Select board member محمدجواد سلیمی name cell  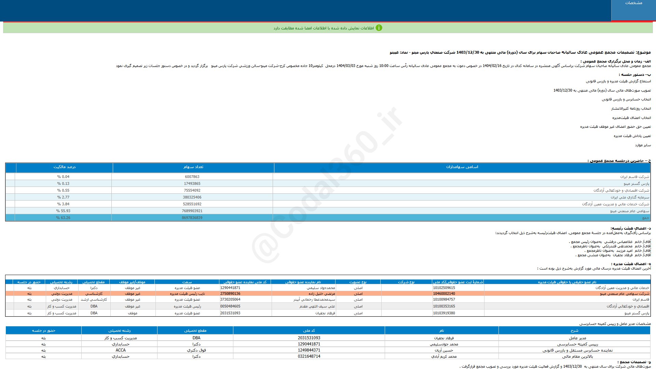coord(321,288)
